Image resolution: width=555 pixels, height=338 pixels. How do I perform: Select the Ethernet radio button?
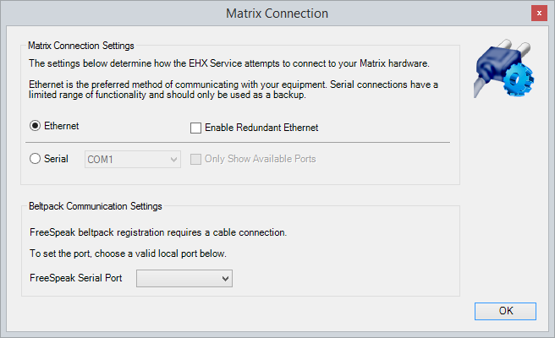(x=36, y=126)
